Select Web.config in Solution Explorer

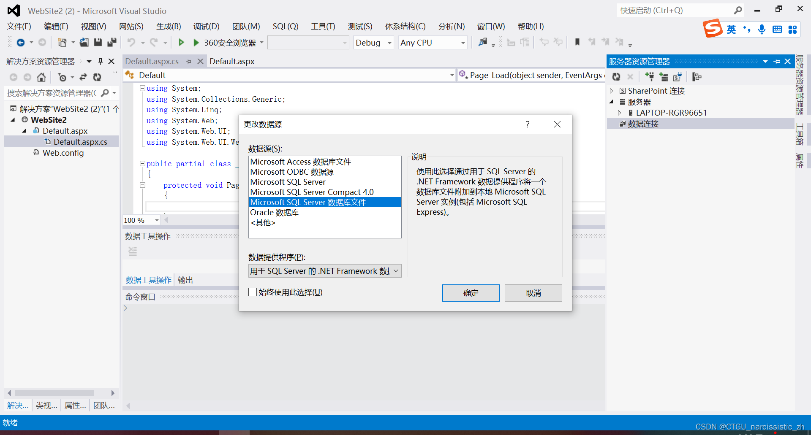click(x=63, y=153)
